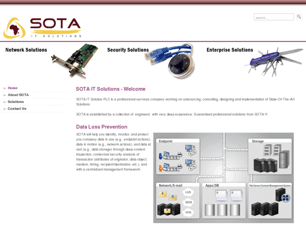Click the padlock with cables image
The width and height of the screenshot is (306, 230).
(170, 61)
